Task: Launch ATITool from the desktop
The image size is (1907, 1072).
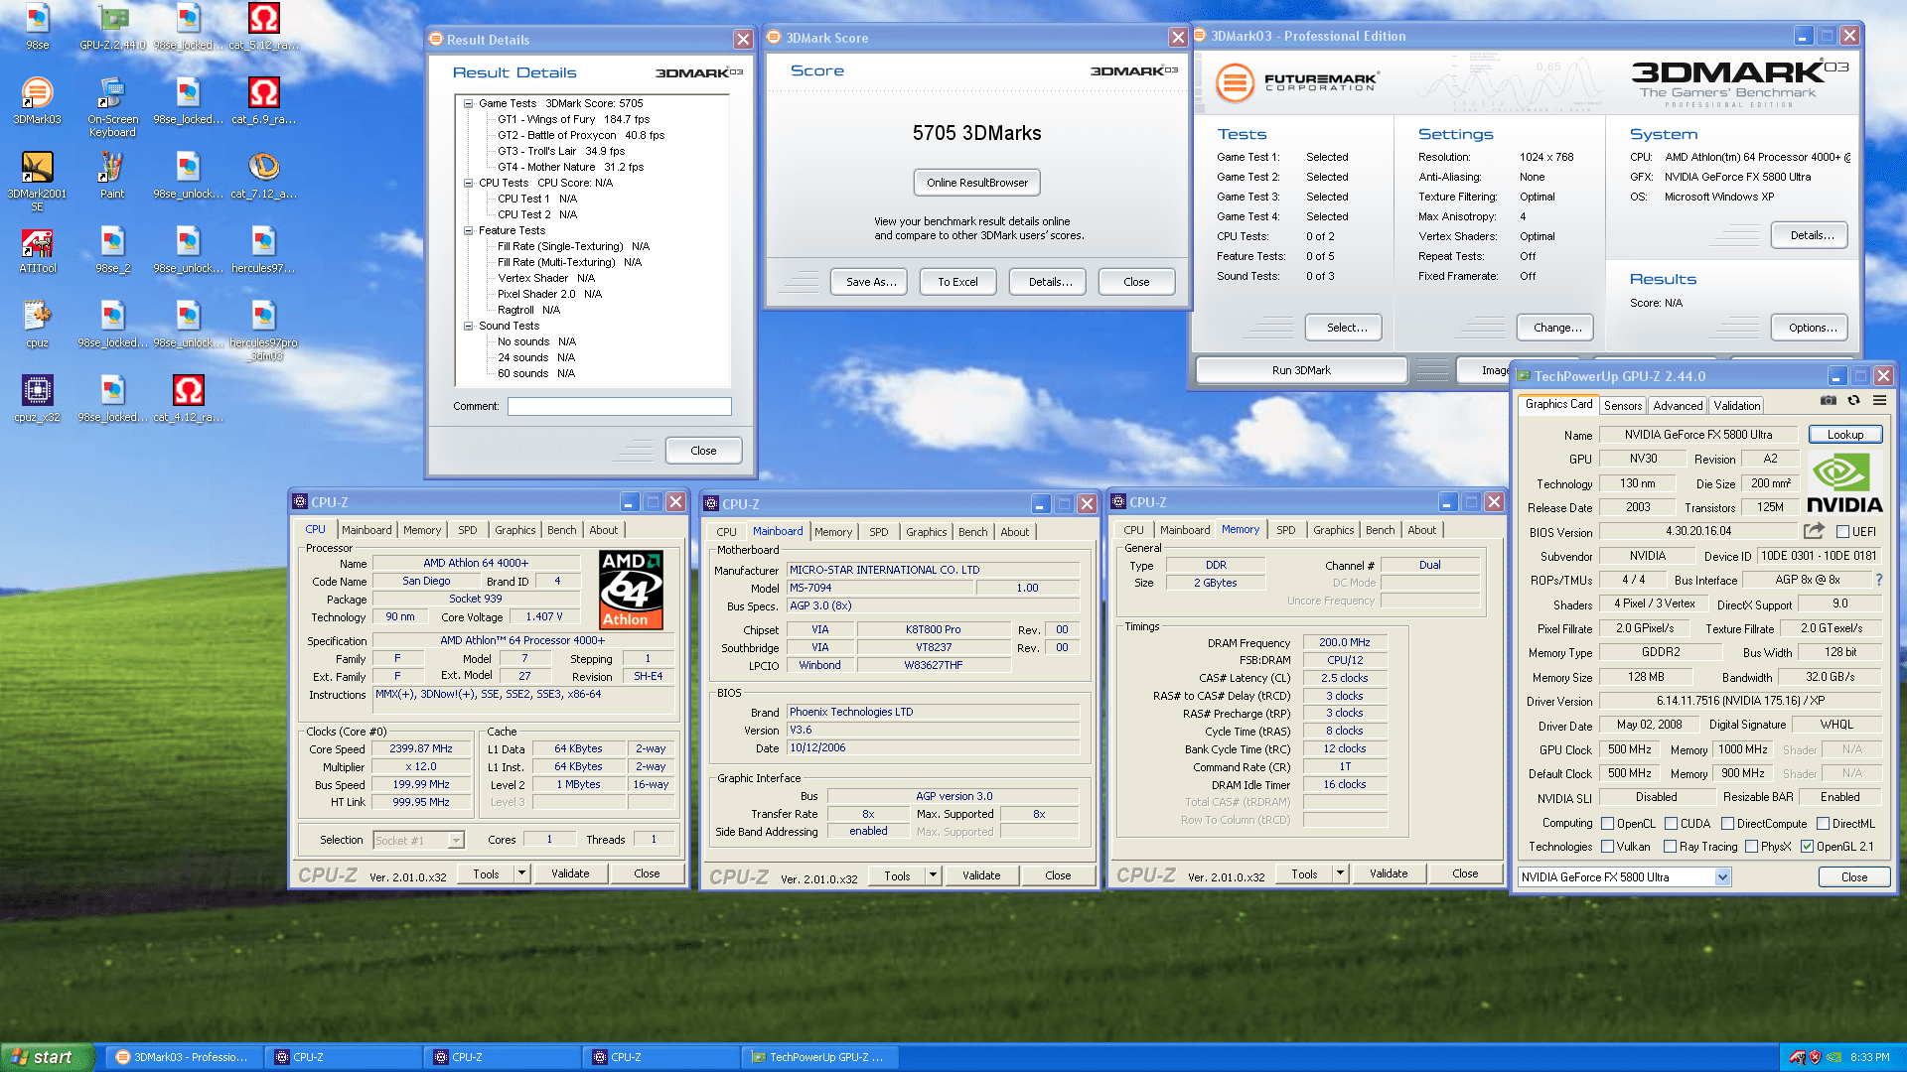Action: coord(38,250)
